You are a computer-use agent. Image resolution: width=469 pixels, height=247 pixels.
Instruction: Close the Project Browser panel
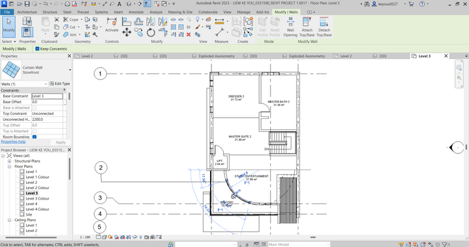(x=69, y=150)
